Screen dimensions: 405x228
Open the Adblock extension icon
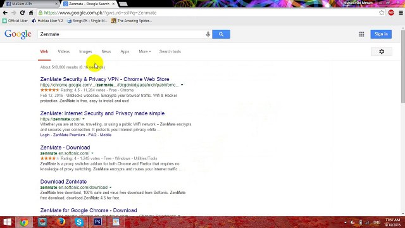pyautogui.click(x=391, y=13)
